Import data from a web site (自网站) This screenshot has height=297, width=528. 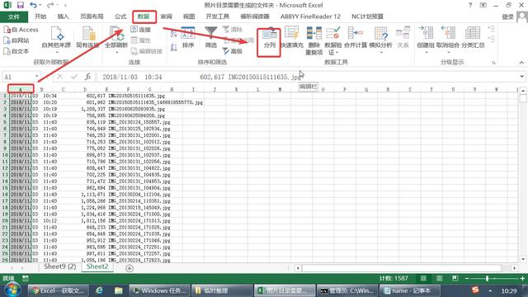click(16, 40)
